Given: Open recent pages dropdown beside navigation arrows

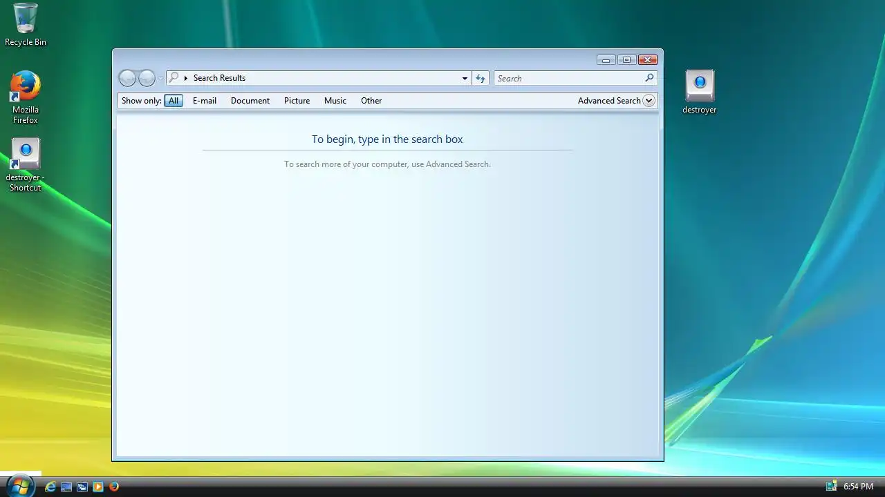Looking at the screenshot, I should pos(160,79).
